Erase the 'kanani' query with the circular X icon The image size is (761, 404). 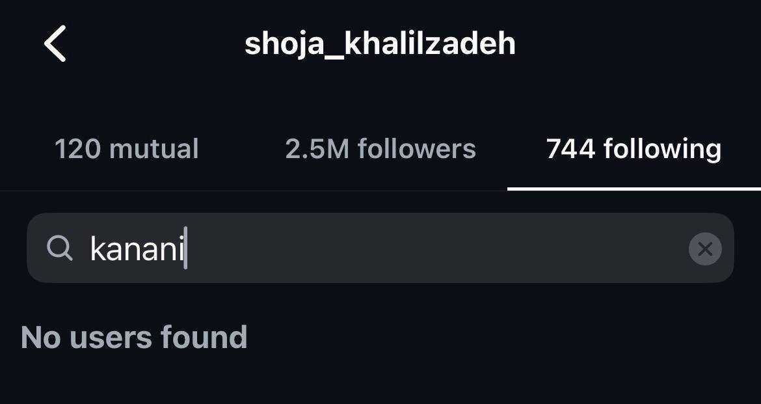tap(705, 249)
